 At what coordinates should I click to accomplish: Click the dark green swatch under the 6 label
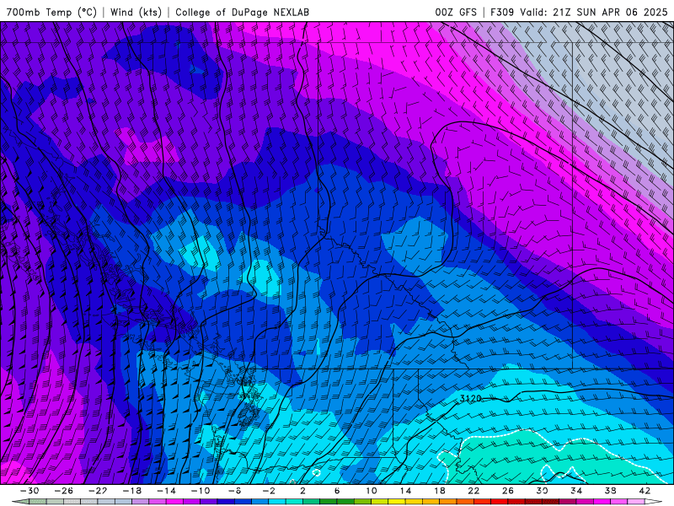pyautogui.click(x=329, y=502)
